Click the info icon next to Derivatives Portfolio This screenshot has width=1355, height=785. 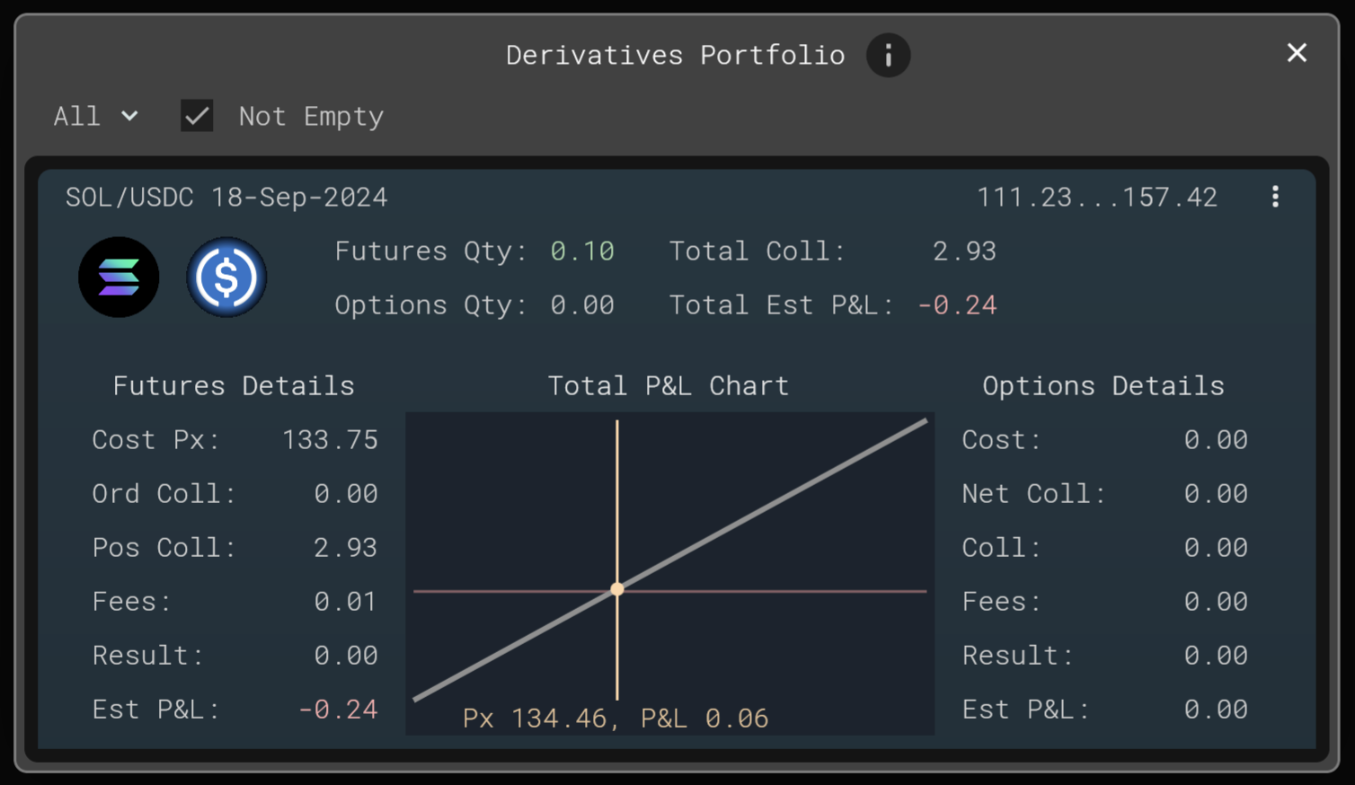[x=888, y=55]
